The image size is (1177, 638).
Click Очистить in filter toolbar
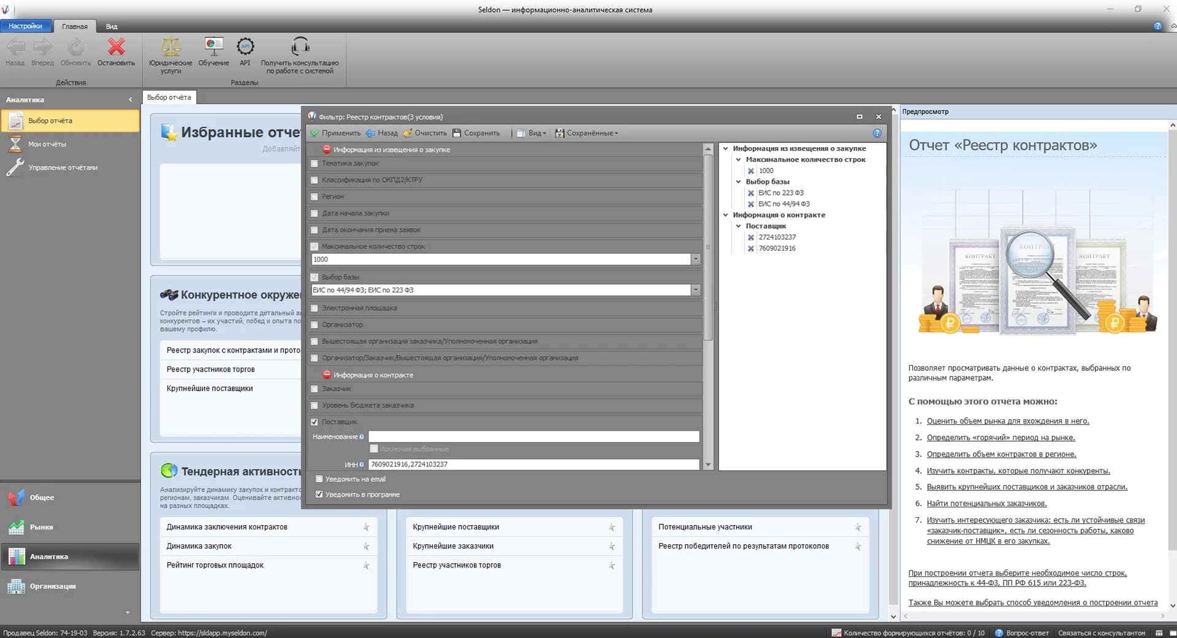(x=425, y=133)
